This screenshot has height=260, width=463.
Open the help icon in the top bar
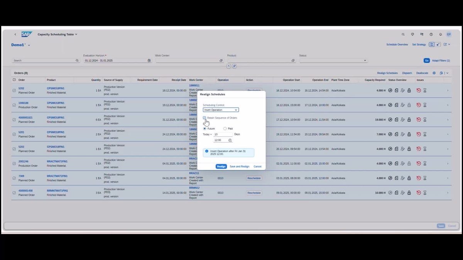pos(431,34)
